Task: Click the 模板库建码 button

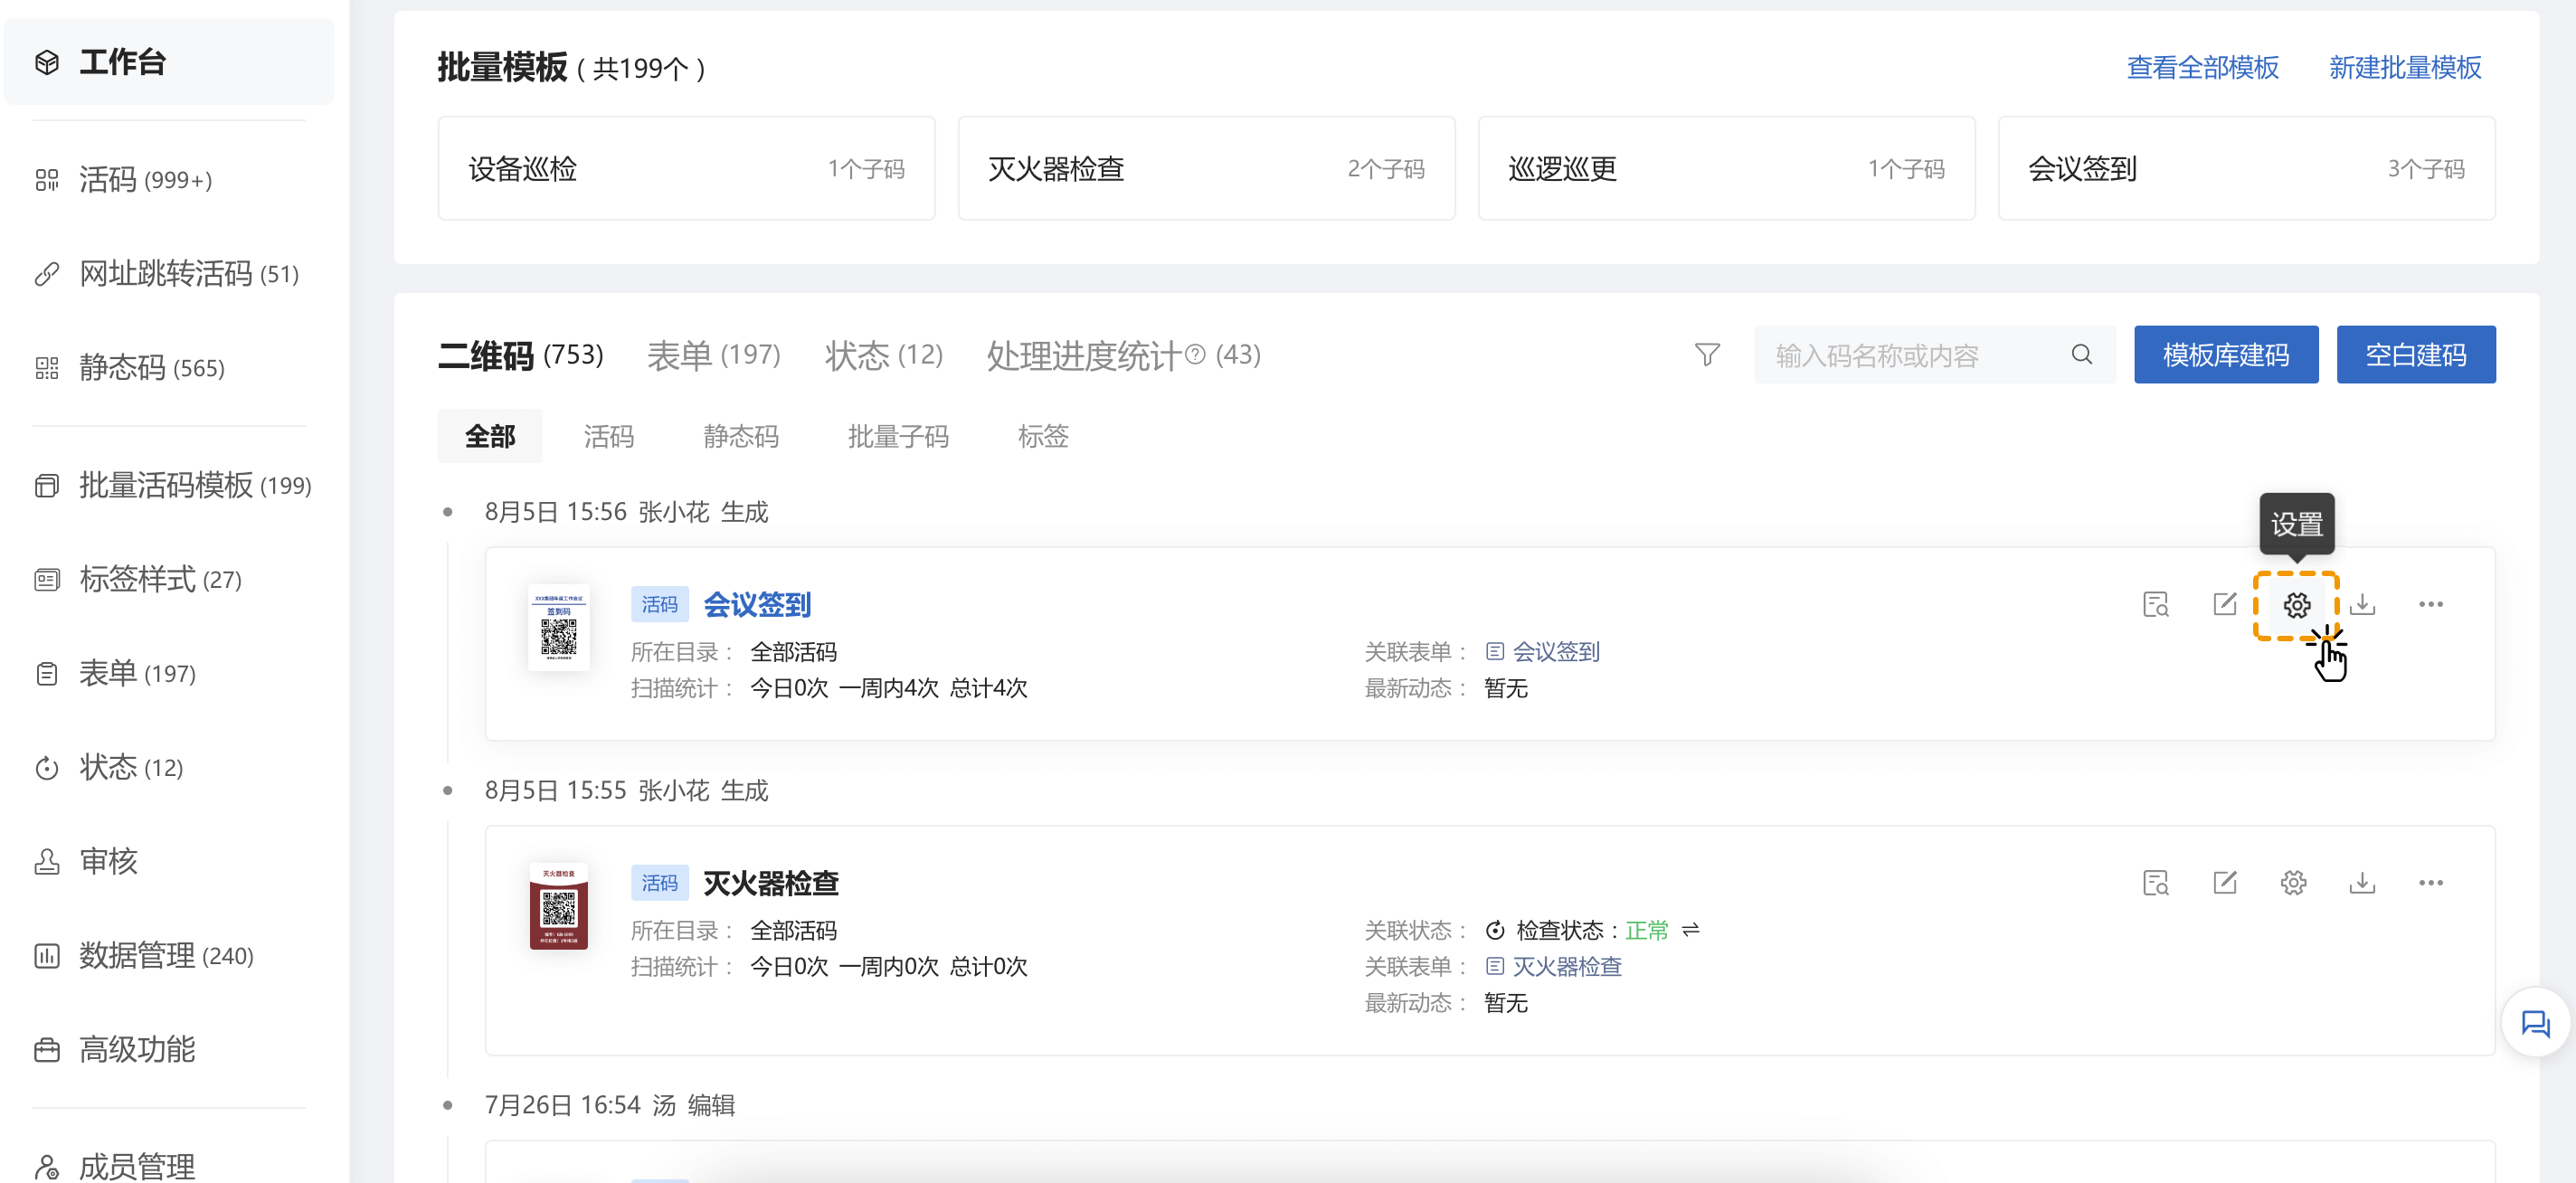Action: [2226, 355]
